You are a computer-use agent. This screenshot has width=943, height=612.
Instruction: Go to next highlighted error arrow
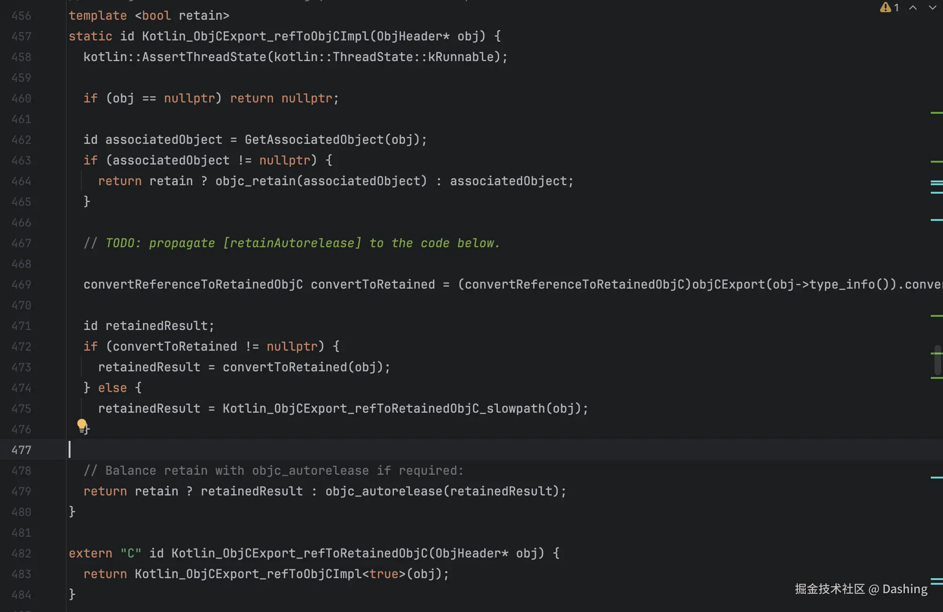(x=932, y=8)
